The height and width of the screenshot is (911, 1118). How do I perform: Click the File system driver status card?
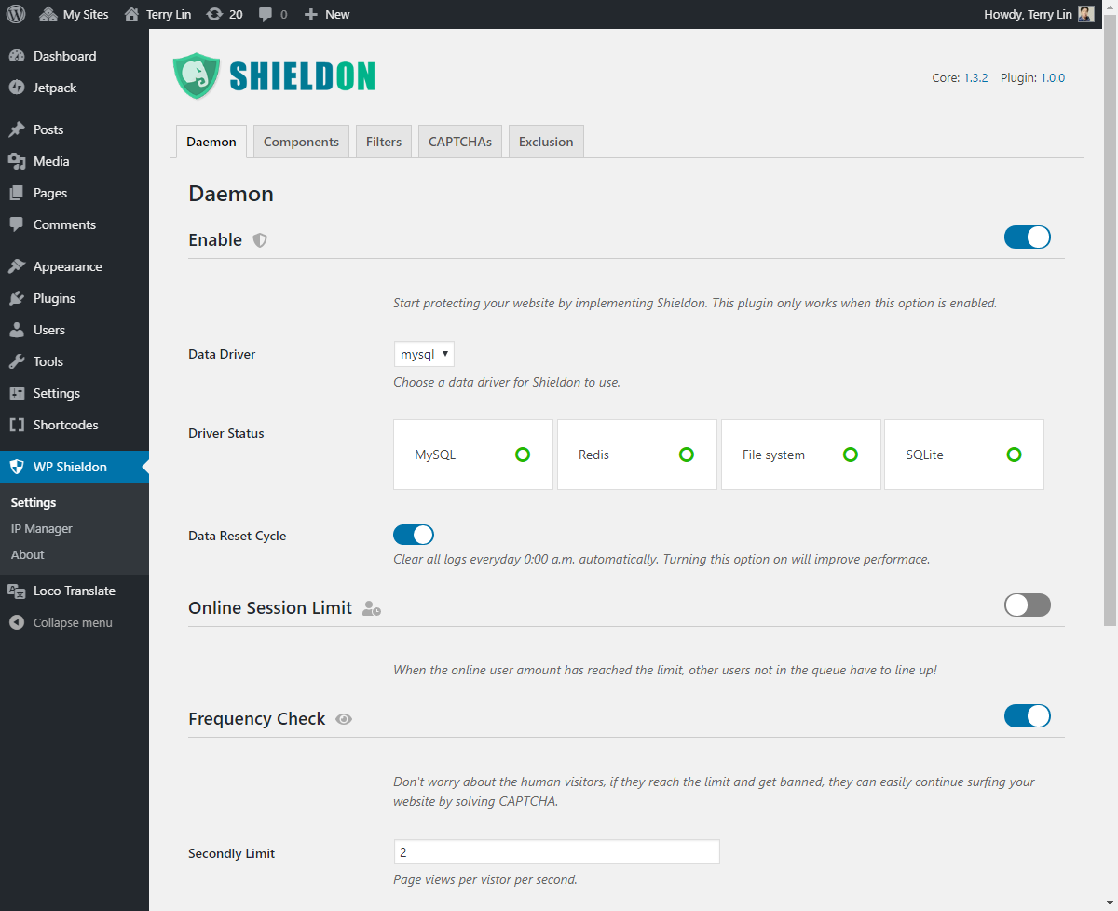point(801,455)
